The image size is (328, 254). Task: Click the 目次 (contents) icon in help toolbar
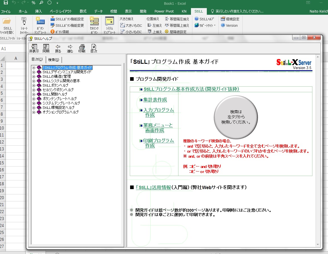[94, 48]
